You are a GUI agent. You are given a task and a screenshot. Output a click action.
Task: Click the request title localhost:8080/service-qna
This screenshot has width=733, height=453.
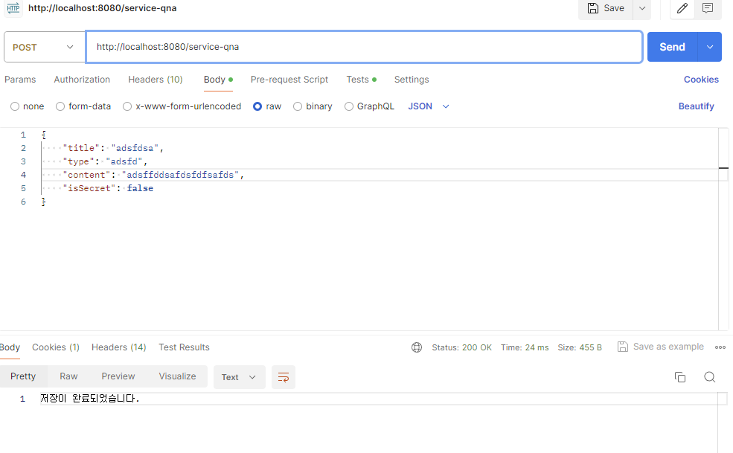coord(103,8)
